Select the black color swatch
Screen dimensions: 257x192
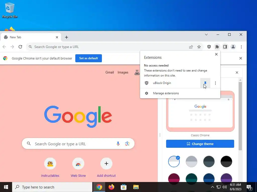click(226, 161)
